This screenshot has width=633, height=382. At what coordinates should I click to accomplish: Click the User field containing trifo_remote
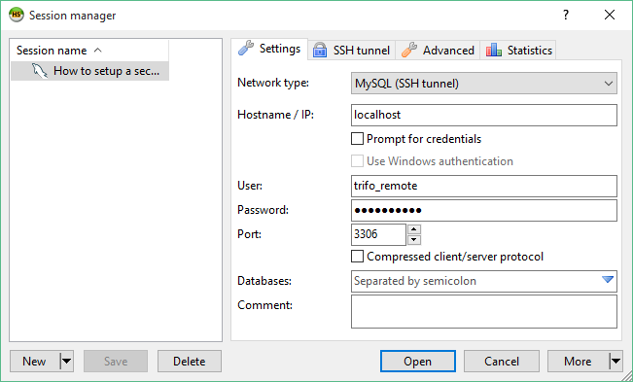click(484, 186)
